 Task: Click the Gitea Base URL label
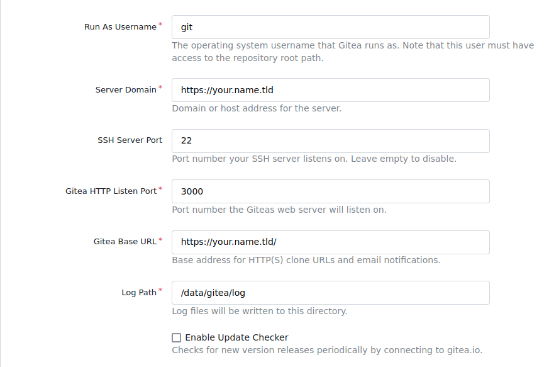tap(125, 242)
